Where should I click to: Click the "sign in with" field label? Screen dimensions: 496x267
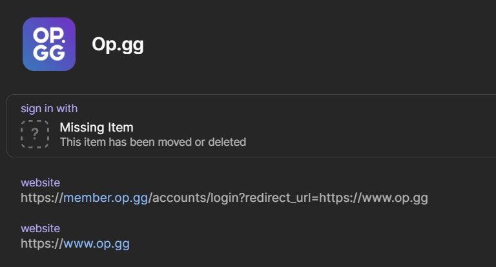(49, 108)
